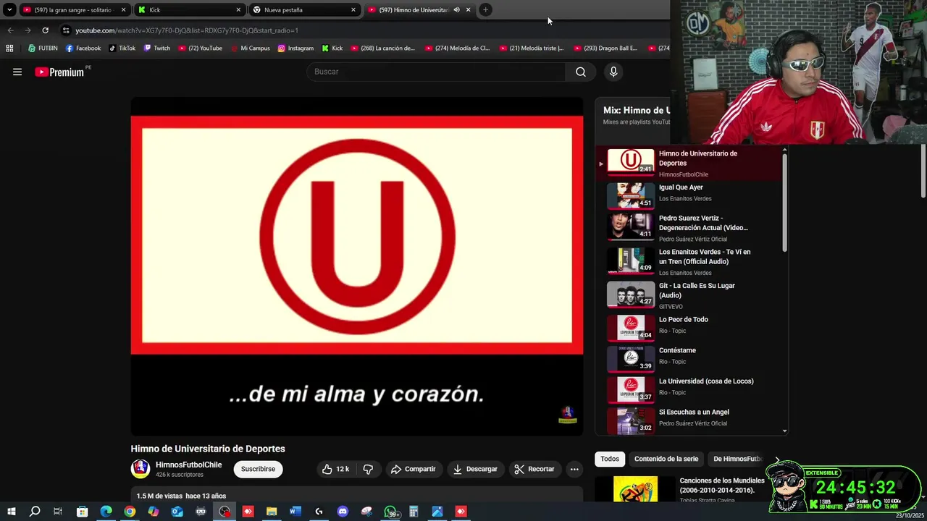Open WhatsApp from the taskbar
This screenshot has height=521, width=927.
[390, 512]
